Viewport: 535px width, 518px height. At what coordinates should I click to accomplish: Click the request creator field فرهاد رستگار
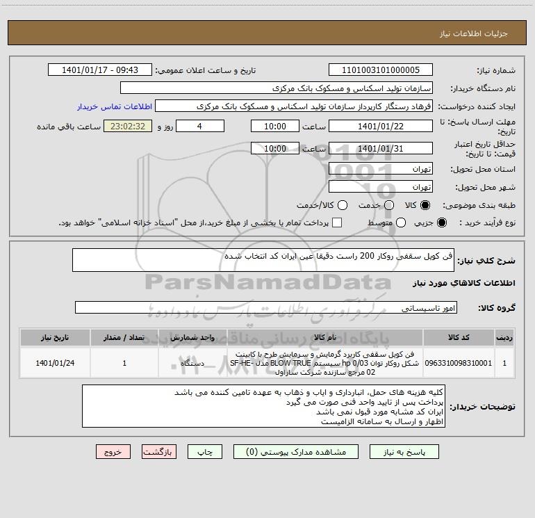click(x=294, y=106)
